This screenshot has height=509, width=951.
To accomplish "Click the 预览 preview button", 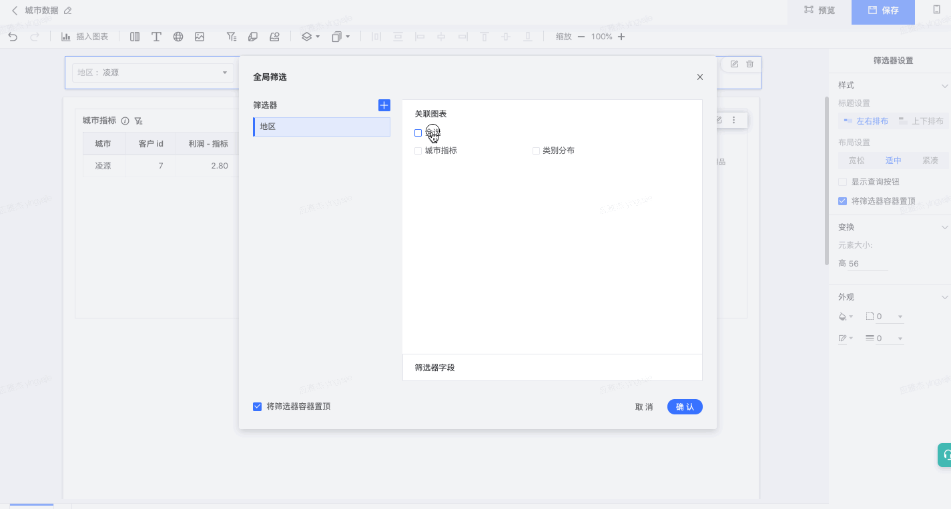I will (x=820, y=11).
